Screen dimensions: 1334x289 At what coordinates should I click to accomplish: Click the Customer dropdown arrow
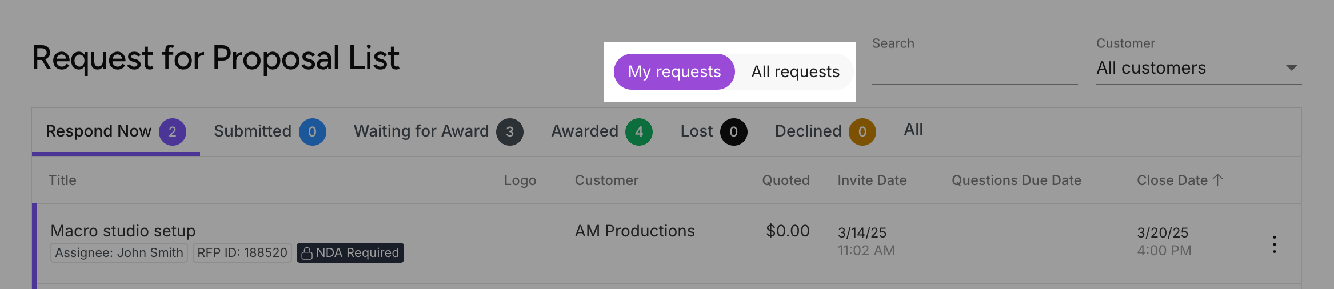tap(1291, 68)
